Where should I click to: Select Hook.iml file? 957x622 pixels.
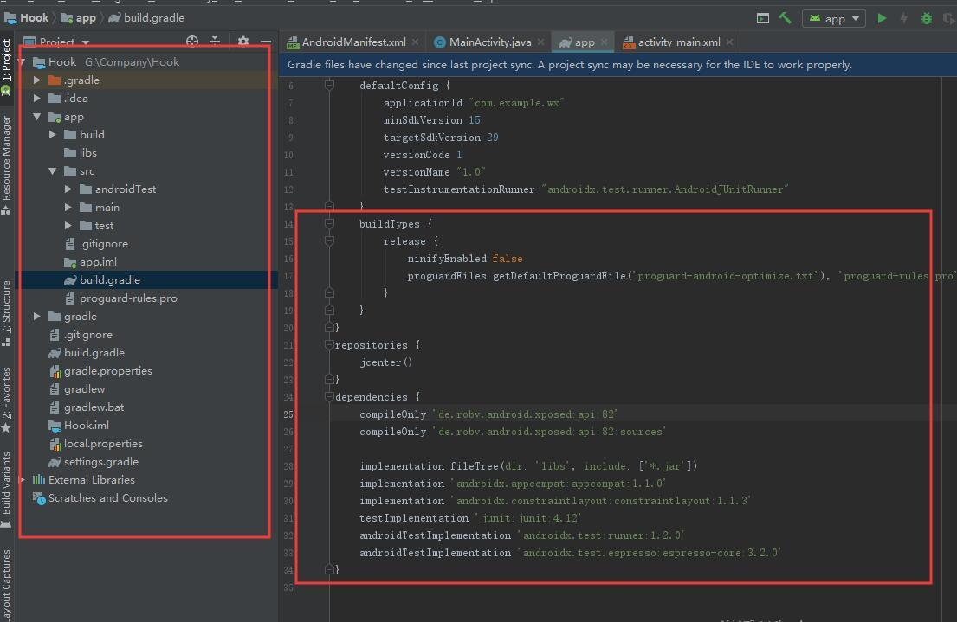point(79,425)
